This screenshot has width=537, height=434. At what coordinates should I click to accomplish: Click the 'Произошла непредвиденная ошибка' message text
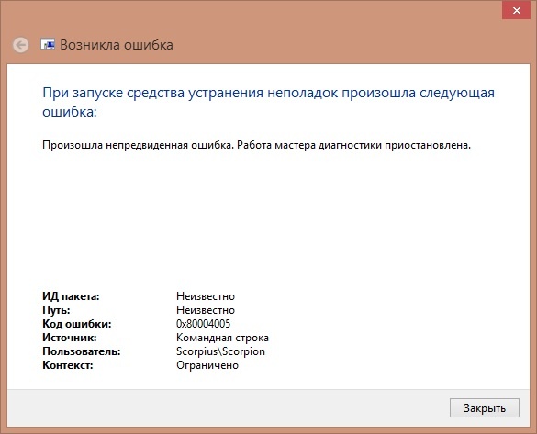(256, 145)
